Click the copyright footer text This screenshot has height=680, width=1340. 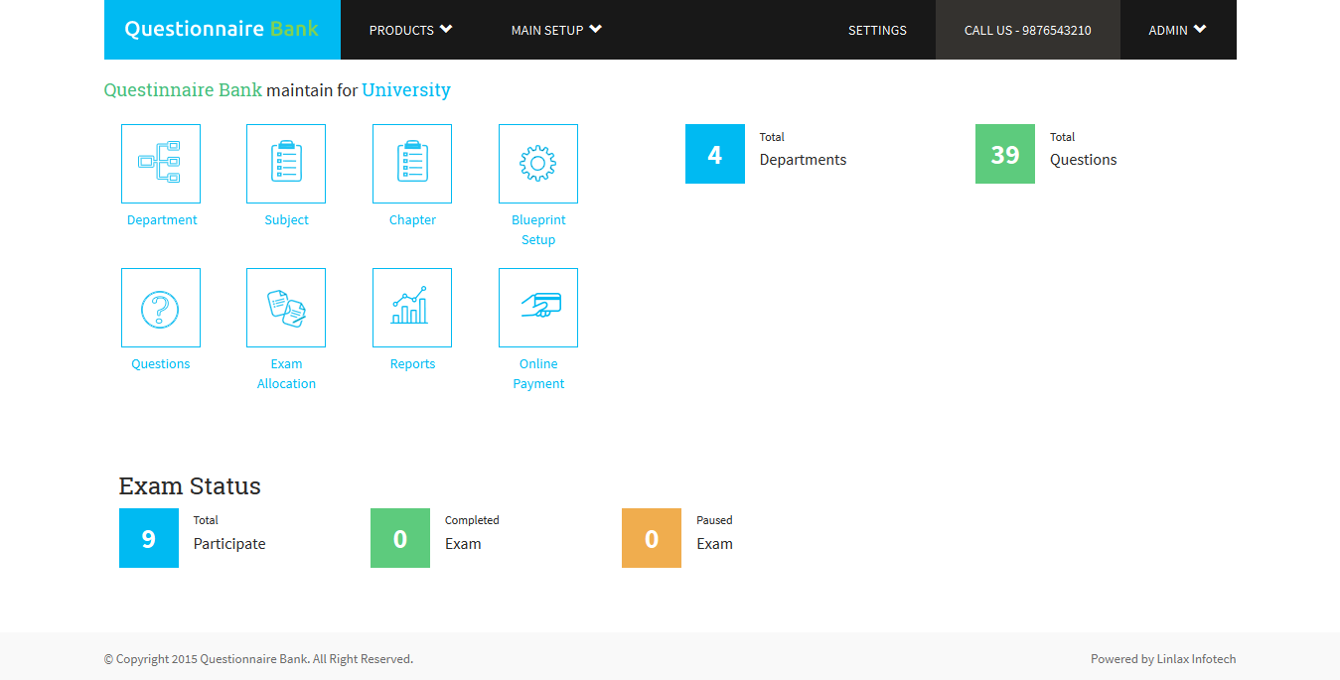click(x=258, y=659)
